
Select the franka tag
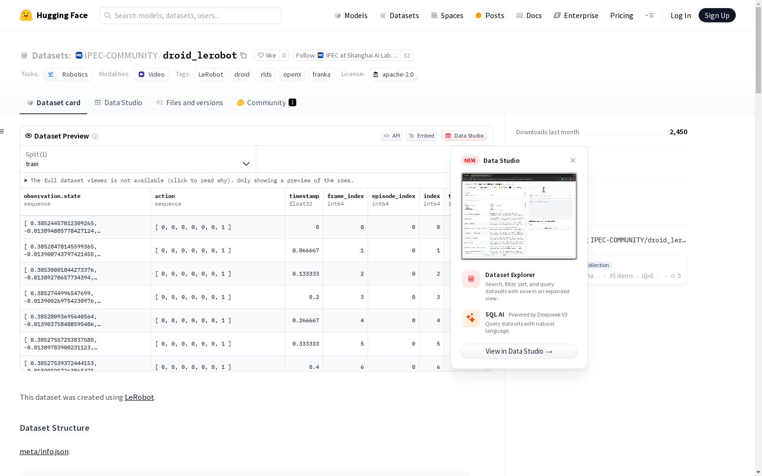(321, 74)
